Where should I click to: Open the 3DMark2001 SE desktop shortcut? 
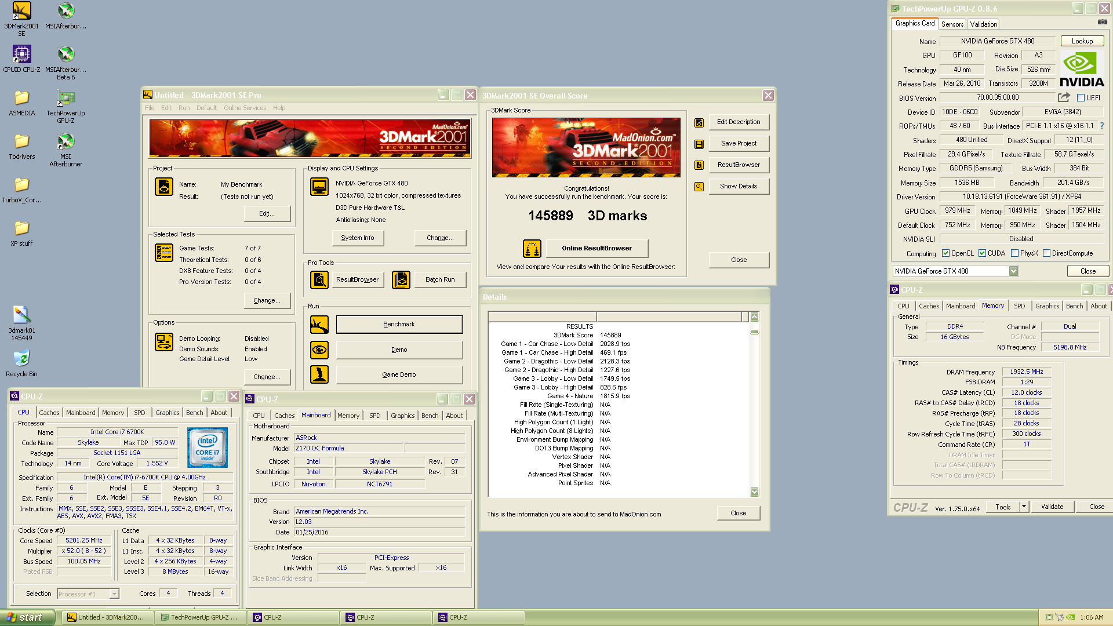tap(21, 19)
